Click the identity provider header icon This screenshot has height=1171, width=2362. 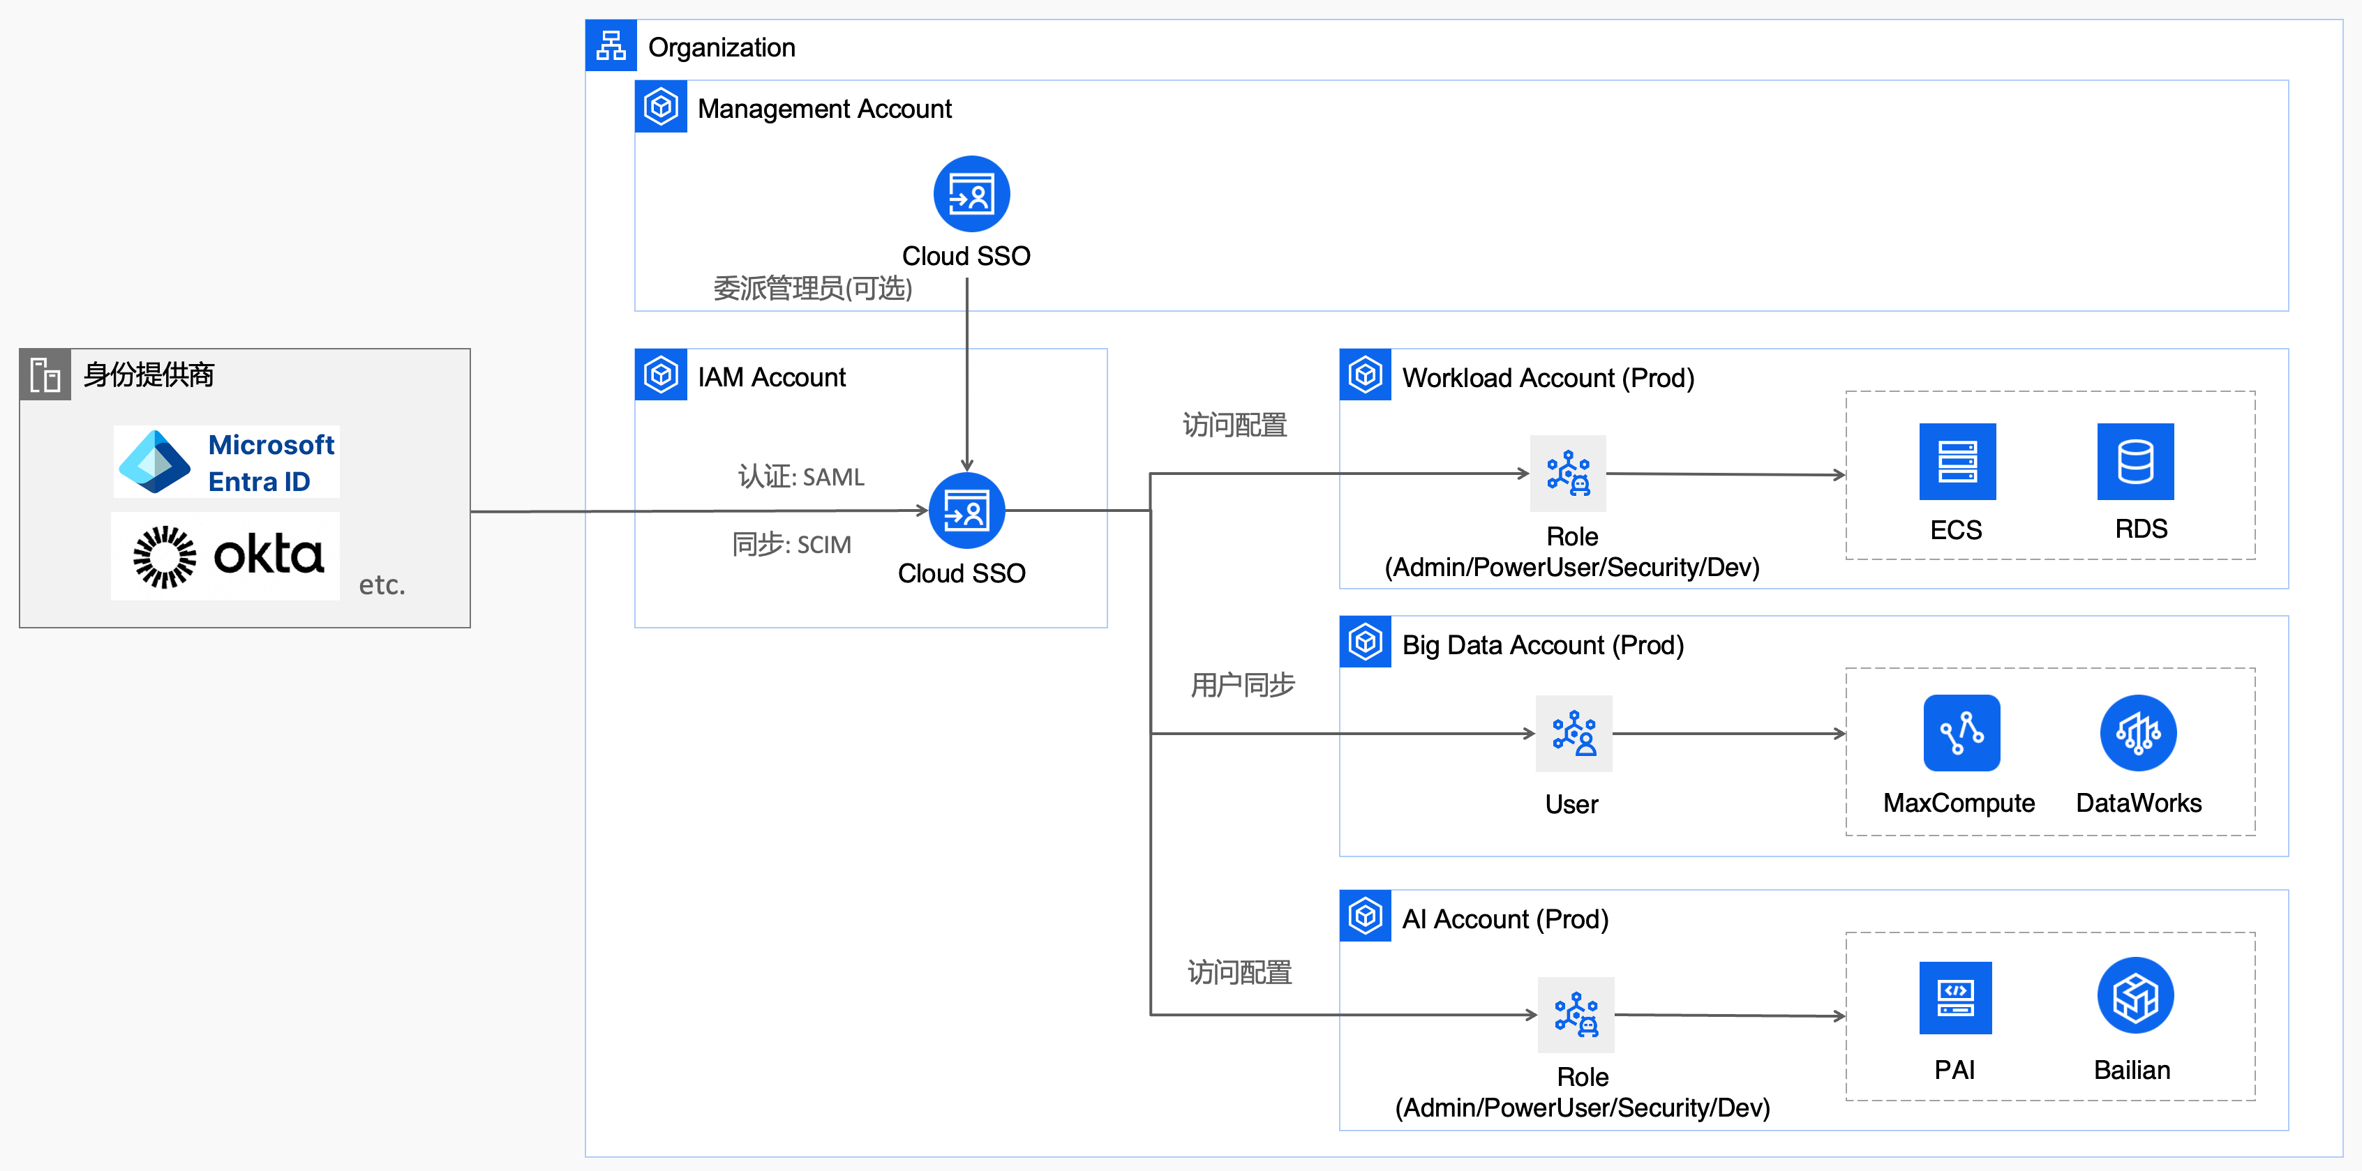click(45, 374)
